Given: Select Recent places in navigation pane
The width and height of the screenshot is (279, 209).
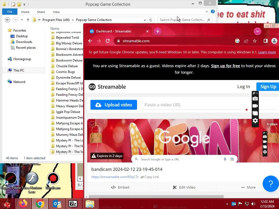Looking at the screenshot, I should (x=23, y=48).
